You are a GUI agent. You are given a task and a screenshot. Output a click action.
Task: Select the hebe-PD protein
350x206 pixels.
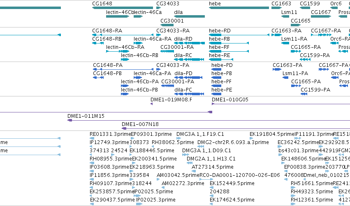point(216,69)
